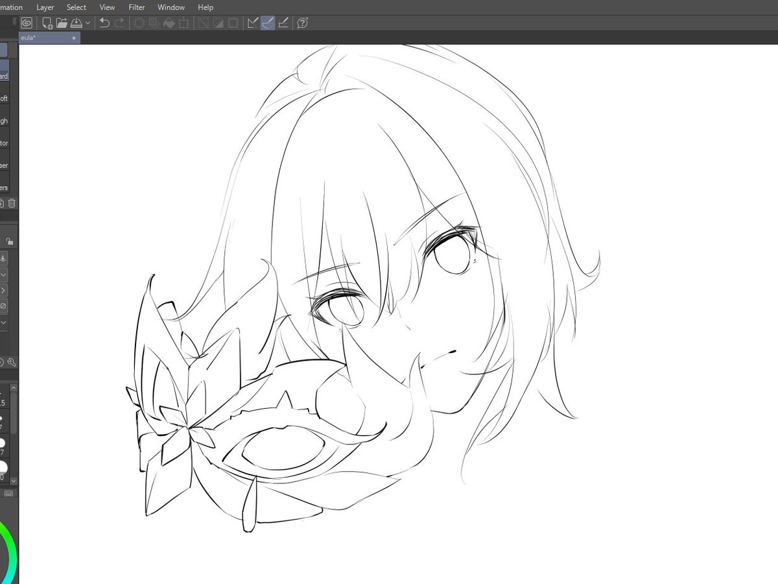Click Clear Outside Selection icon

(154, 23)
